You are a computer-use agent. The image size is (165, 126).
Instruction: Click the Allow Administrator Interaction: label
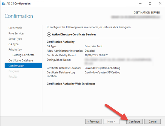click(x=65, y=51)
